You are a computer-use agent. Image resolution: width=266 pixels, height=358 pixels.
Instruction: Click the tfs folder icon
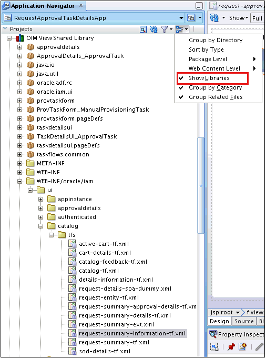click(62, 235)
